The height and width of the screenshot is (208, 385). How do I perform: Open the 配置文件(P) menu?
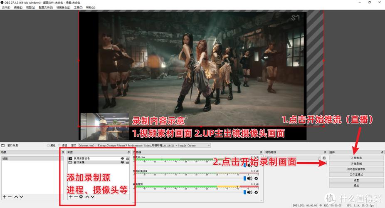(x=46, y=7)
